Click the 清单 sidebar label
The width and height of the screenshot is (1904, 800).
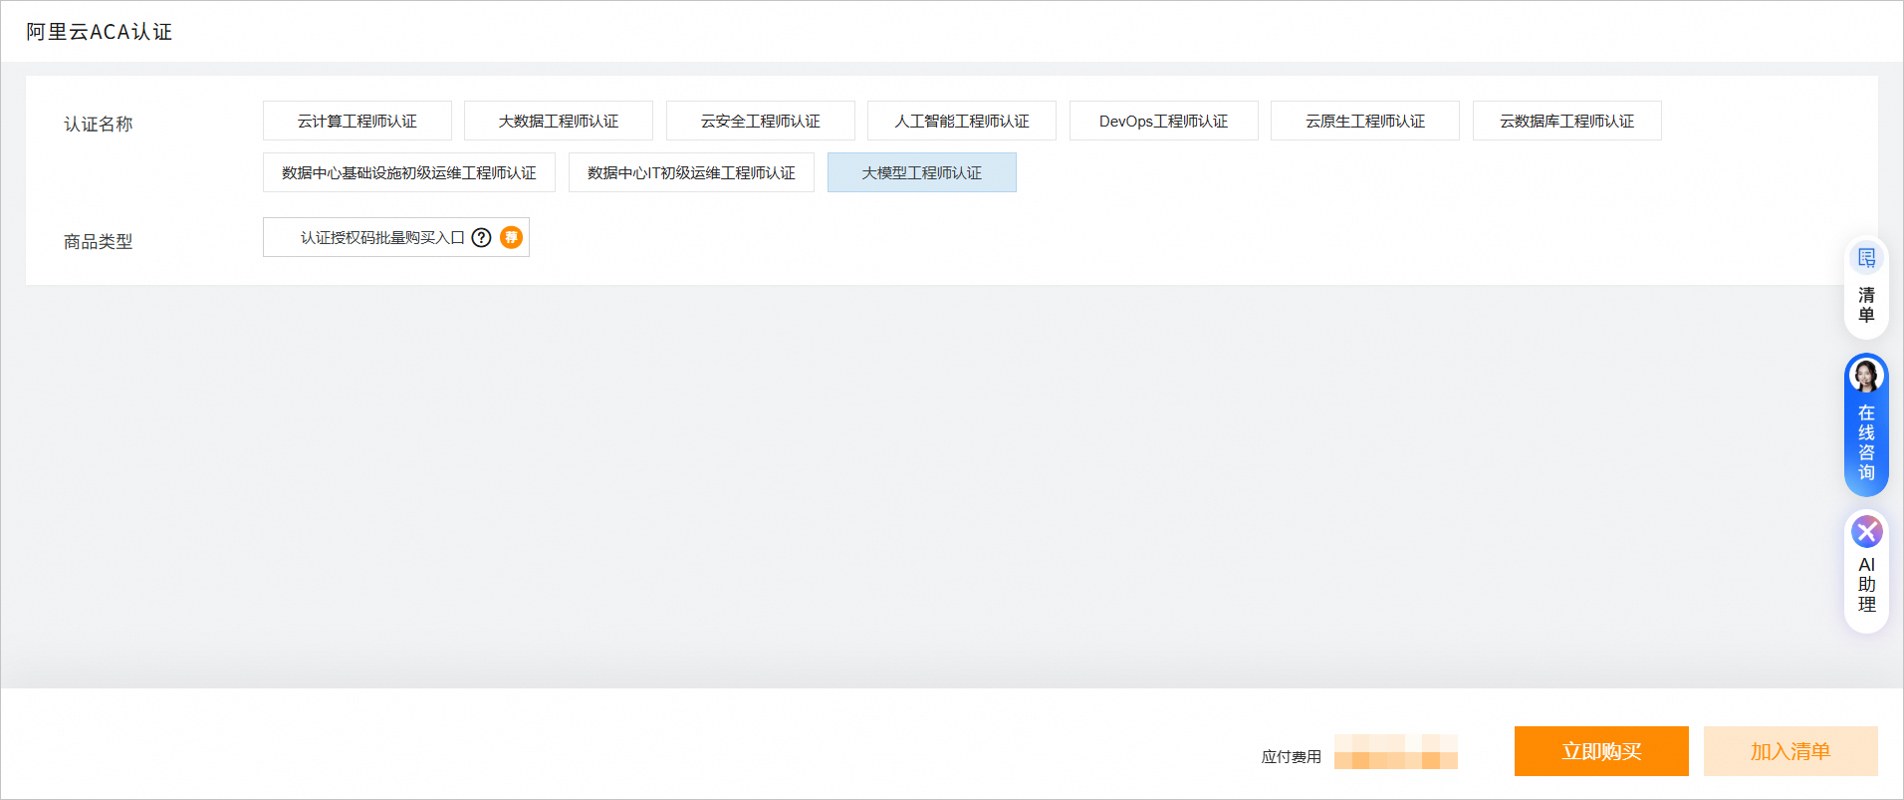(1866, 305)
